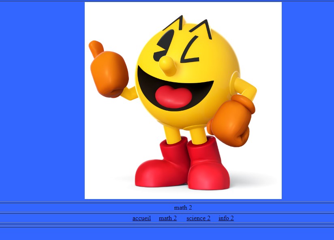
Task: Open the accueil link
Action: [x=141, y=218]
